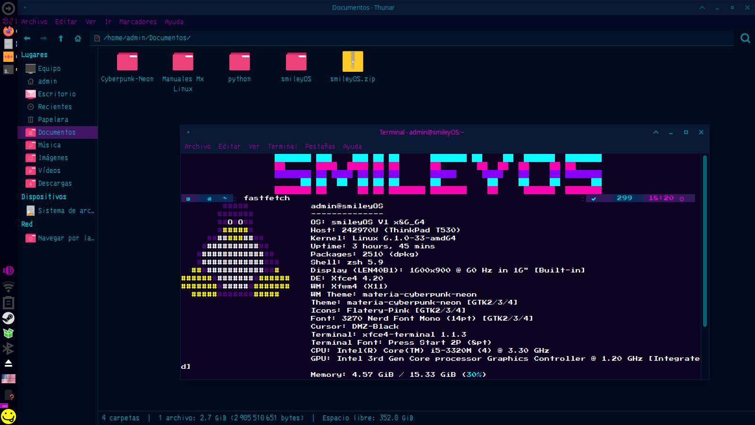This screenshot has width=755, height=425.
Task: Select the smileyOS folder
Action: click(x=296, y=68)
